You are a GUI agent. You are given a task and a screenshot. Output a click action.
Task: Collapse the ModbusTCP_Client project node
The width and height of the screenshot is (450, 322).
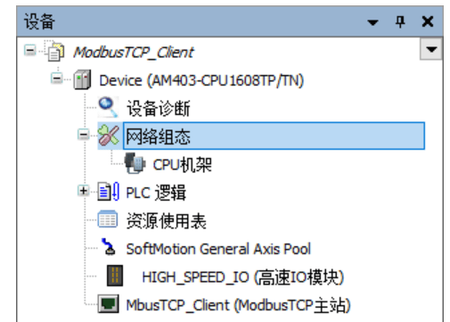(30, 50)
